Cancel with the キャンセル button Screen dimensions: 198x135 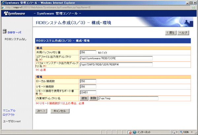coord(60,111)
